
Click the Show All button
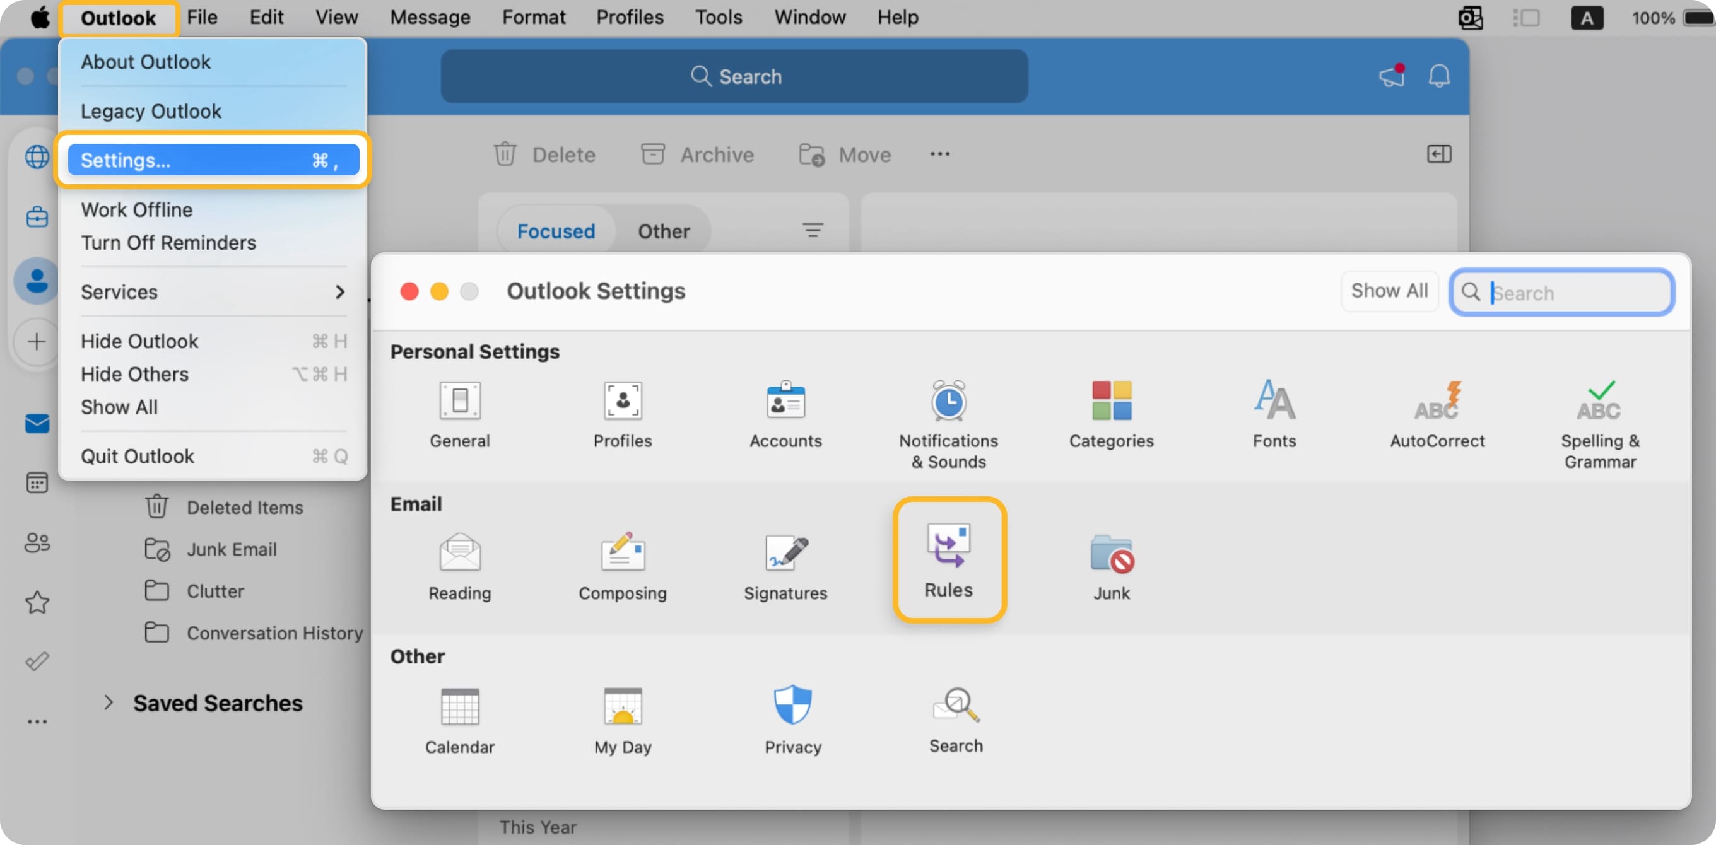(x=1390, y=291)
